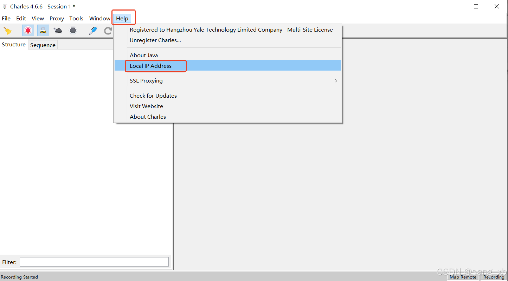Open the File menu

click(x=6, y=18)
